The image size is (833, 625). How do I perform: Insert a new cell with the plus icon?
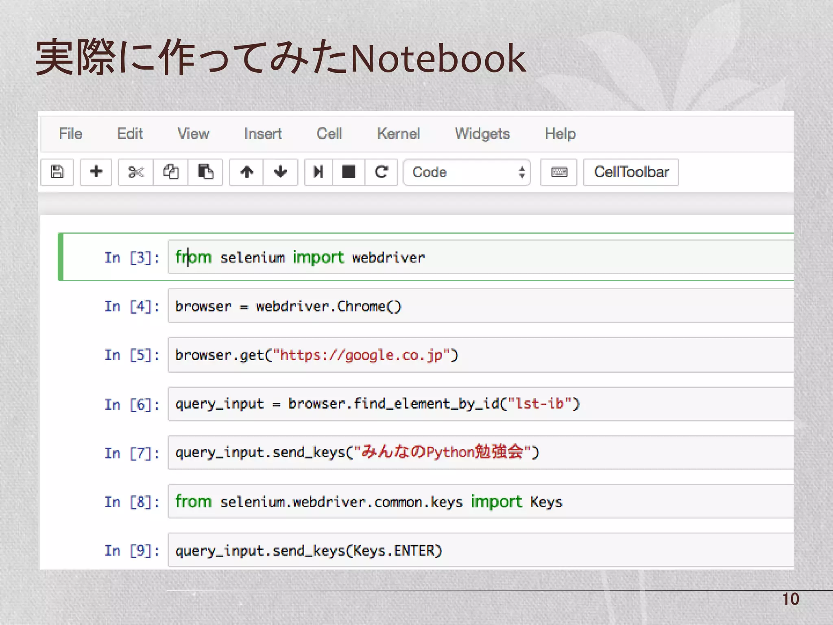coord(96,172)
